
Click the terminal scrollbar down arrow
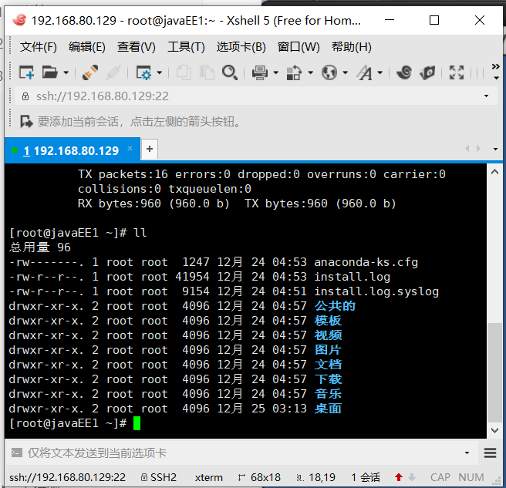click(x=494, y=430)
